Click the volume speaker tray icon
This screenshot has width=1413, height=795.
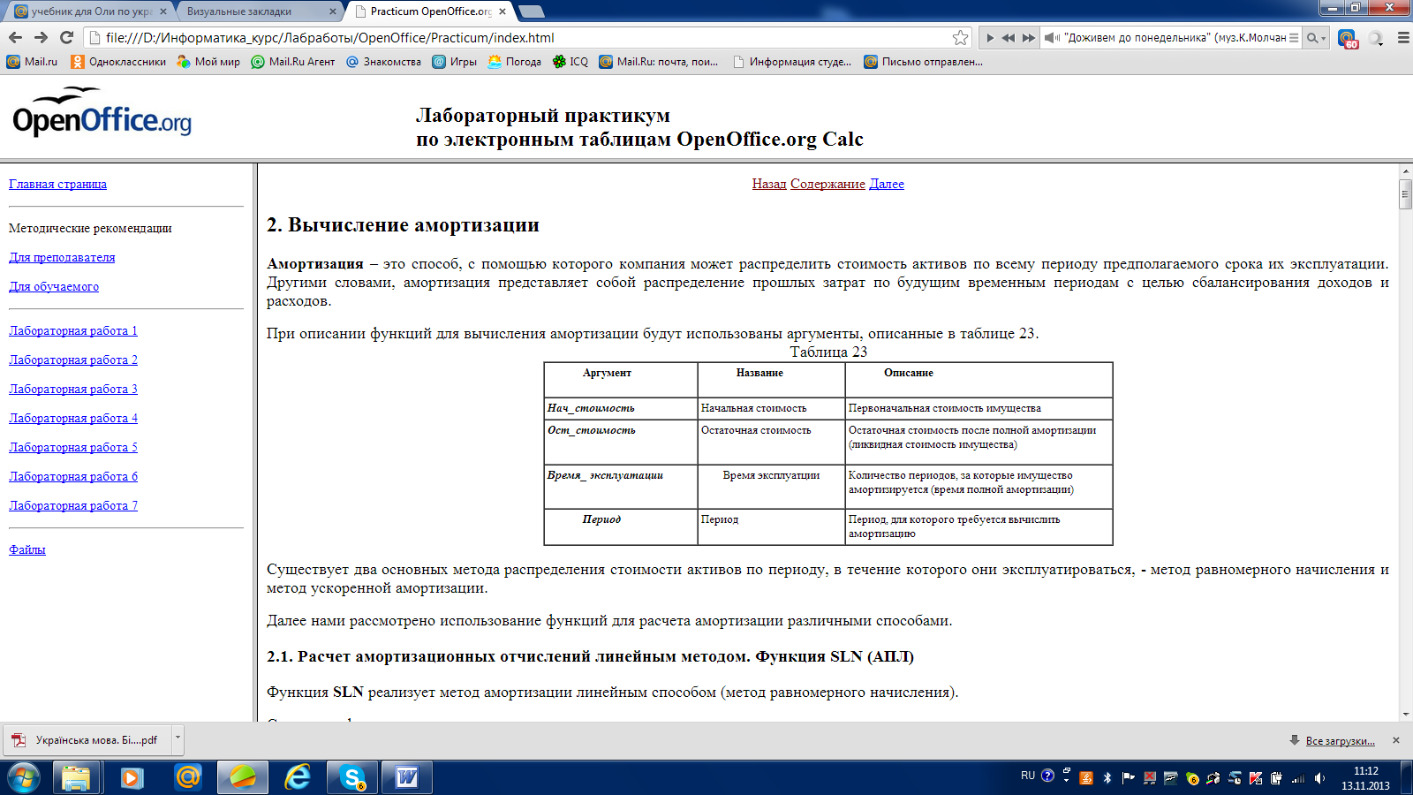pos(1319,778)
